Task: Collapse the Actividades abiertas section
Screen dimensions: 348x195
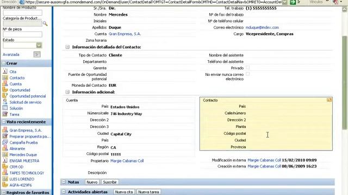Action: click(64, 192)
